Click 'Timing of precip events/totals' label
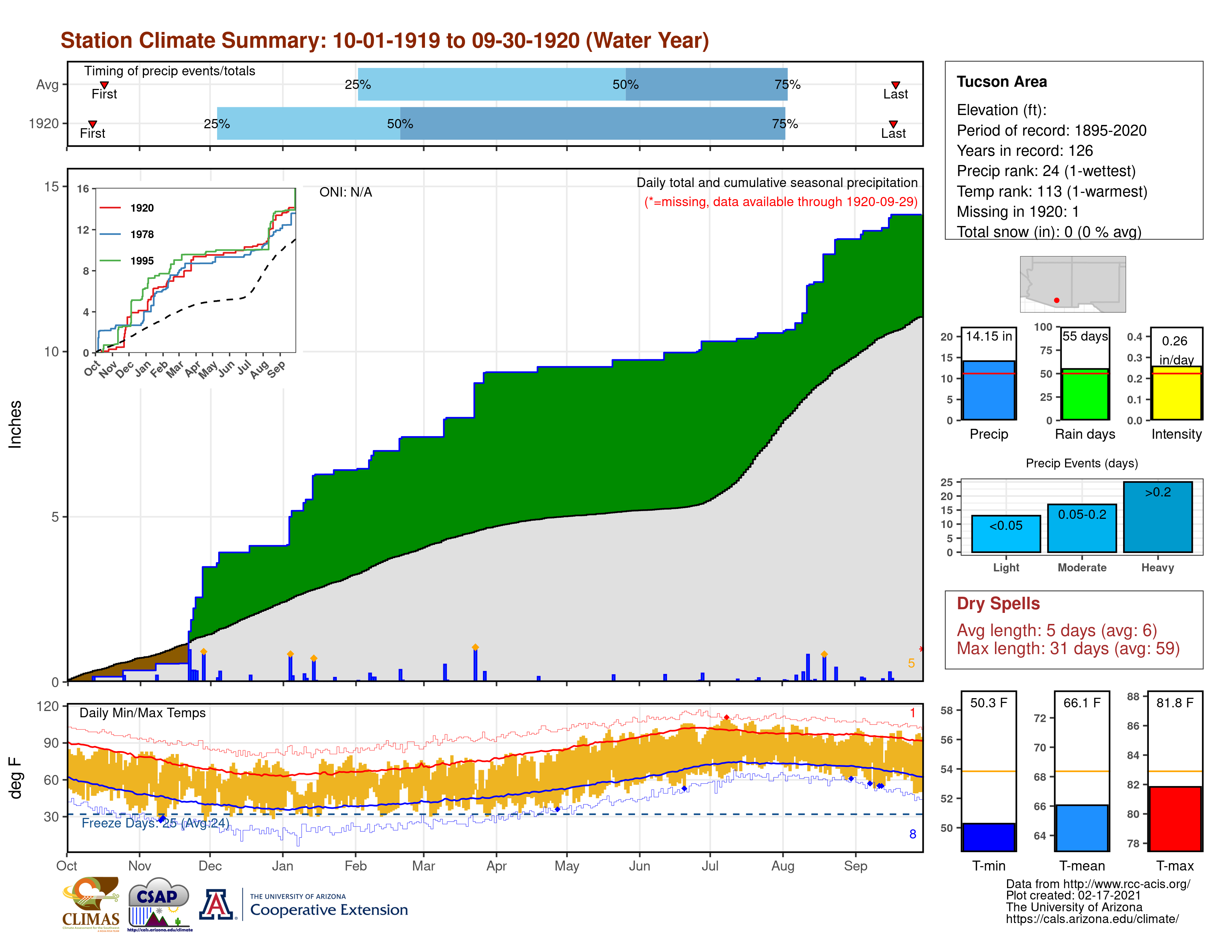Image resolution: width=1212 pixels, height=937 pixels. tap(170, 71)
